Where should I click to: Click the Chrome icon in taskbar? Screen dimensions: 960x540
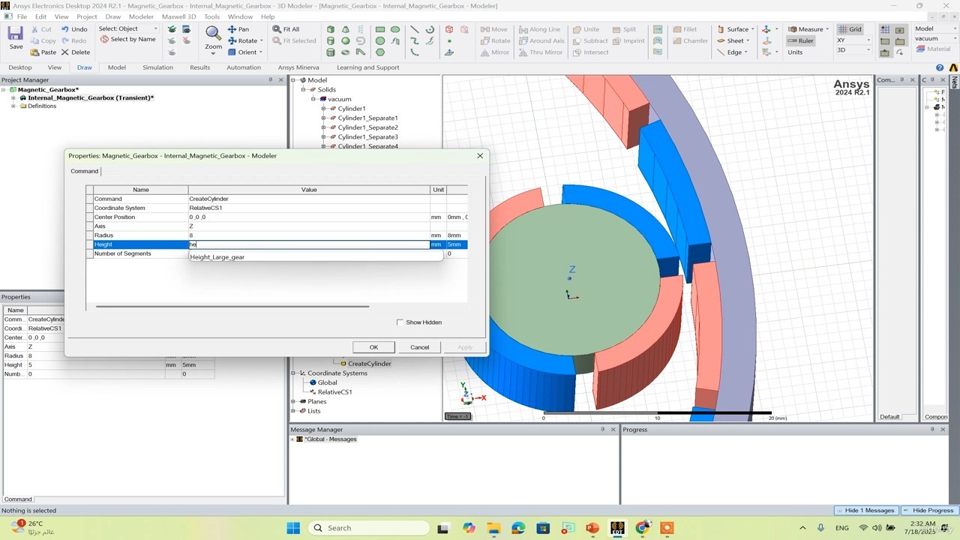(x=642, y=528)
